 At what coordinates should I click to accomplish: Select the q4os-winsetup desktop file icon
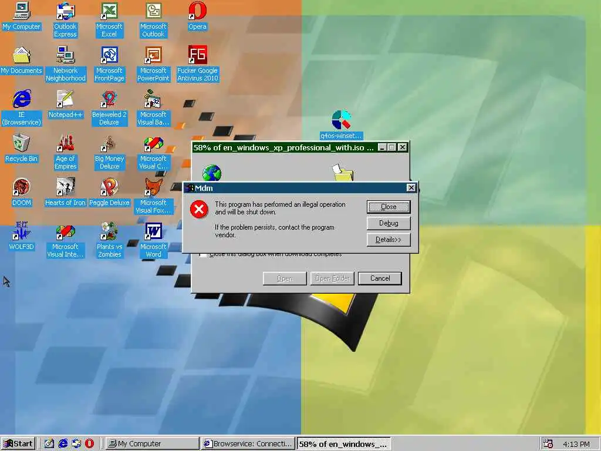click(x=341, y=124)
